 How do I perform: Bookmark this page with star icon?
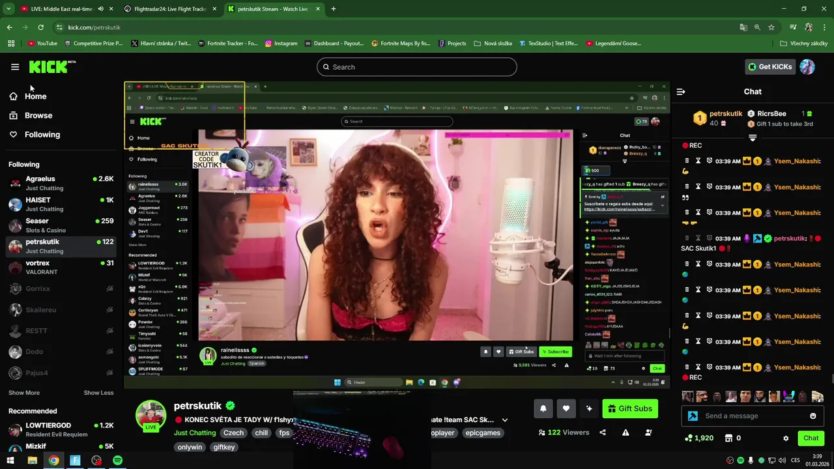[771, 27]
